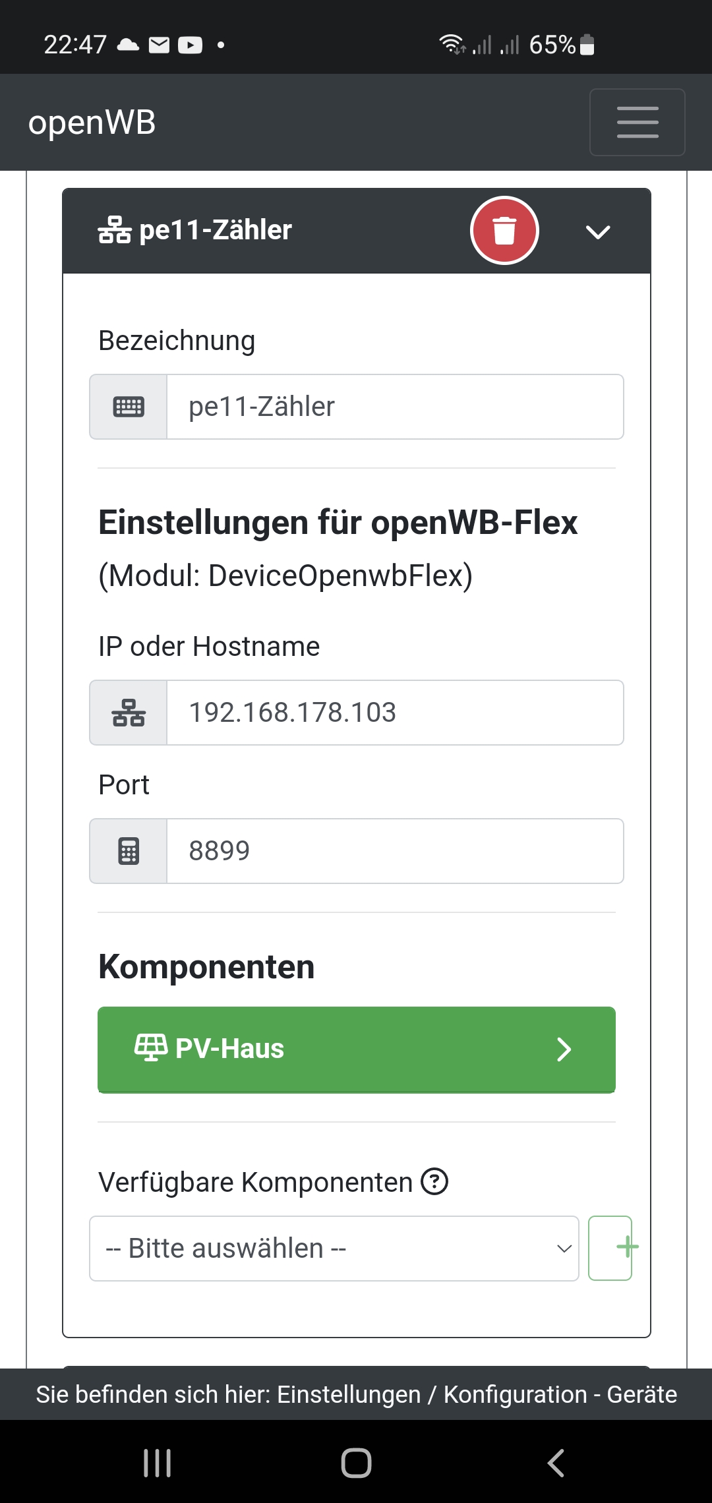Expand the PV-Haus component chevron
Image resolution: width=712 pixels, height=1503 pixels.
(x=564, y=1049)
